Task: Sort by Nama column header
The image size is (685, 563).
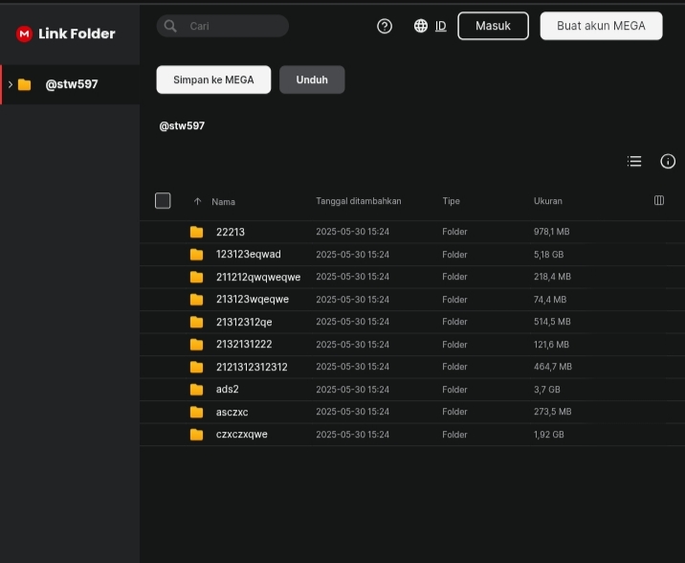Action: click(x=223, y=201)
